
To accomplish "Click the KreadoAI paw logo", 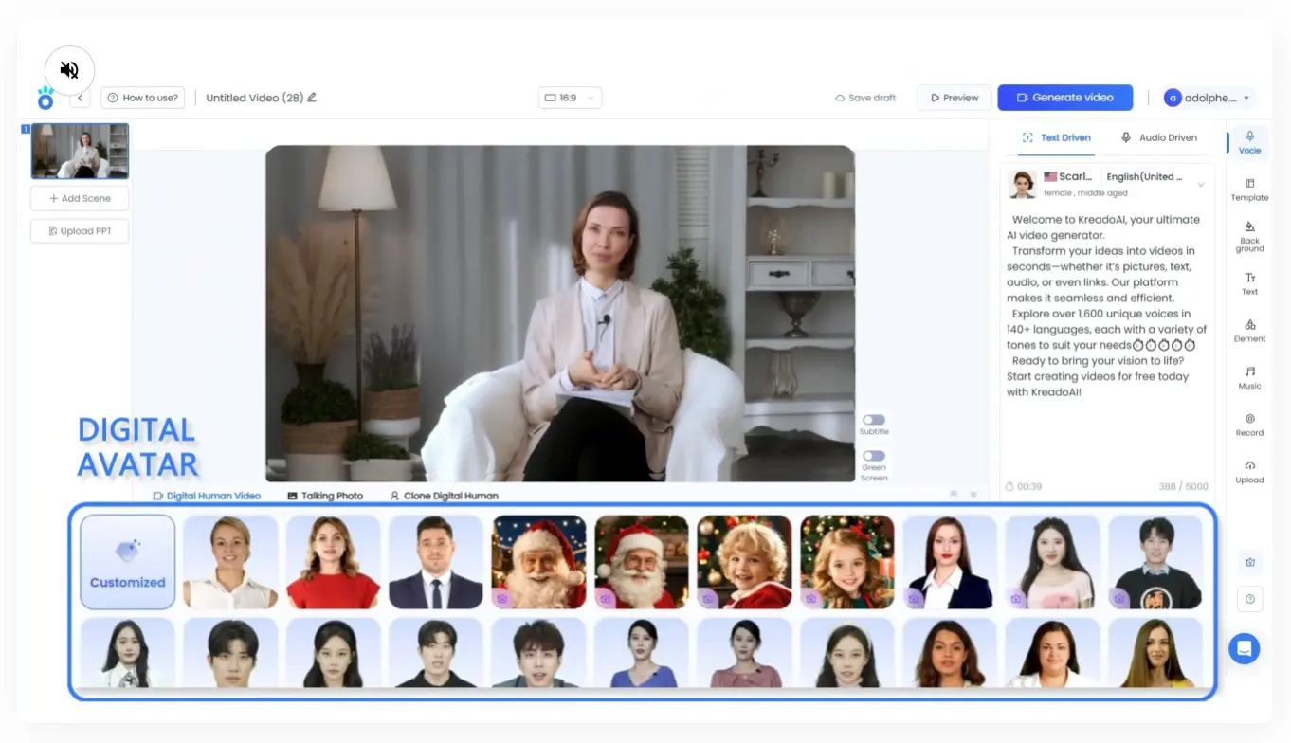I will [x=45, y=98].
